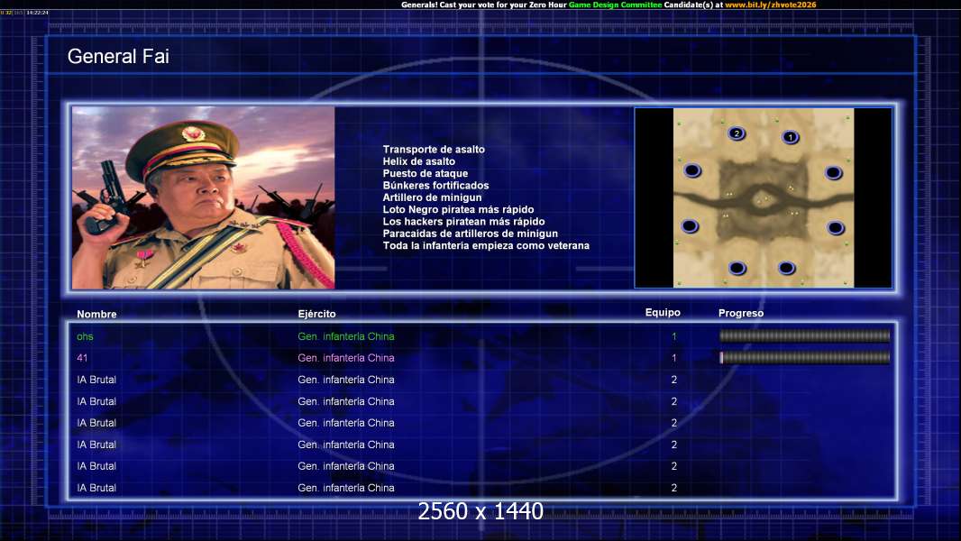Click the General Fai portrait image
The image size is (961, 541).
(x=204, y=197)
